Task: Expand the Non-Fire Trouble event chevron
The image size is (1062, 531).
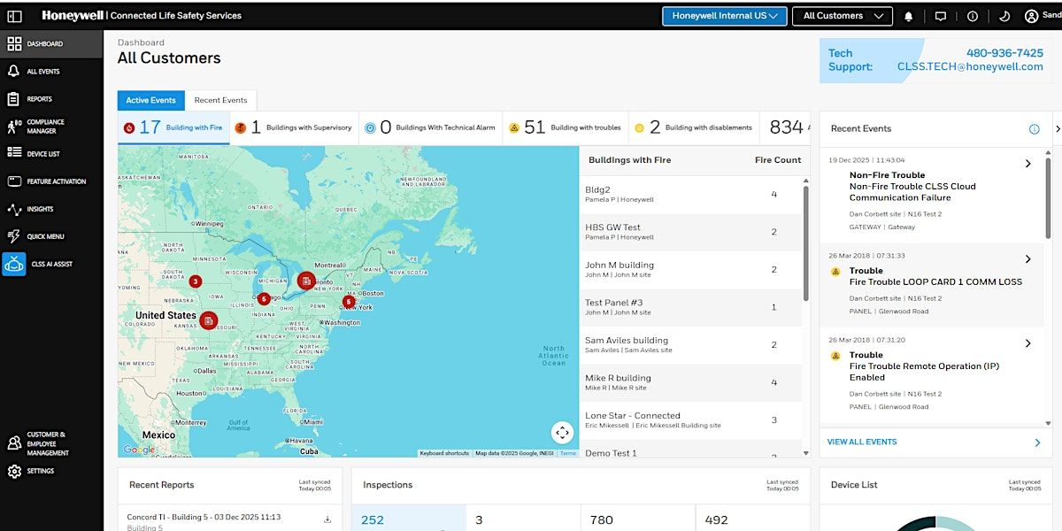Action: [1027, 164]
